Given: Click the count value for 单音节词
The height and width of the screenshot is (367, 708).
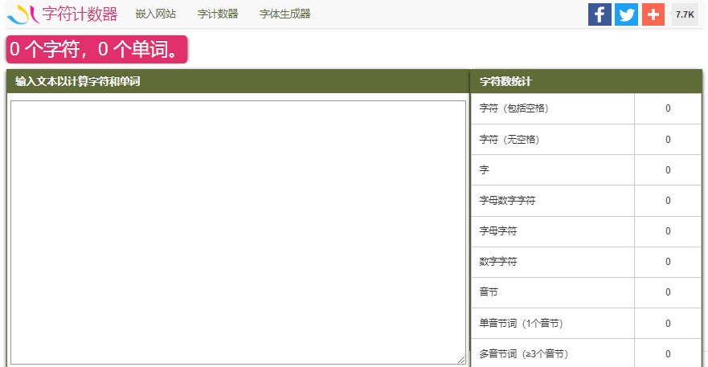Looking at the screenshot, I should tap(668, 323).
